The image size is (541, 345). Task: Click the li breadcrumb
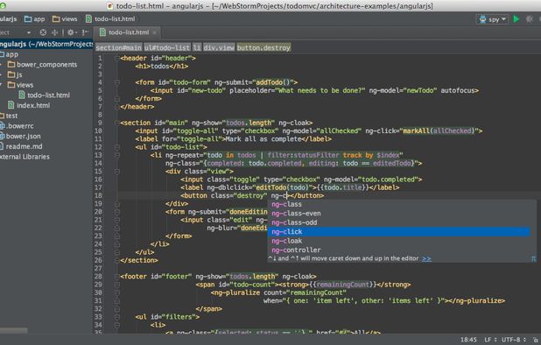point(197,47)
